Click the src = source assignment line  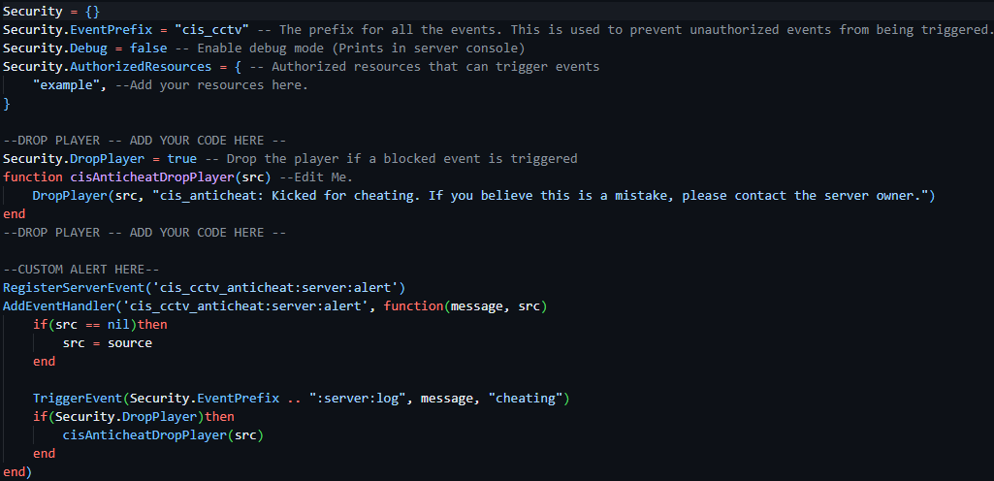click(x=107, y=343)
